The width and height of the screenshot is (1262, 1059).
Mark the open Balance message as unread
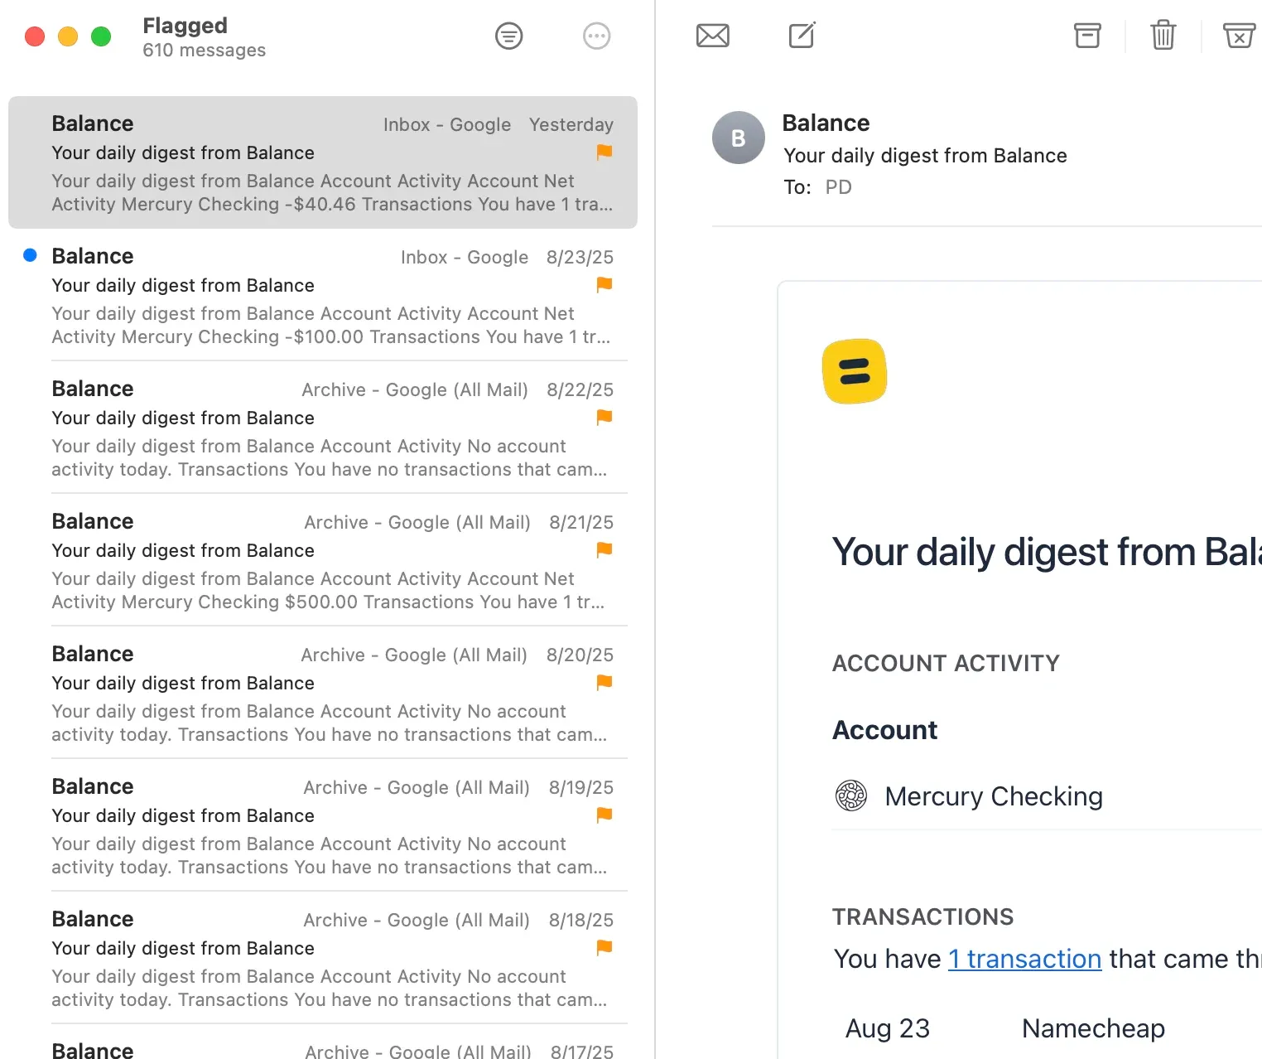point(712,36)
